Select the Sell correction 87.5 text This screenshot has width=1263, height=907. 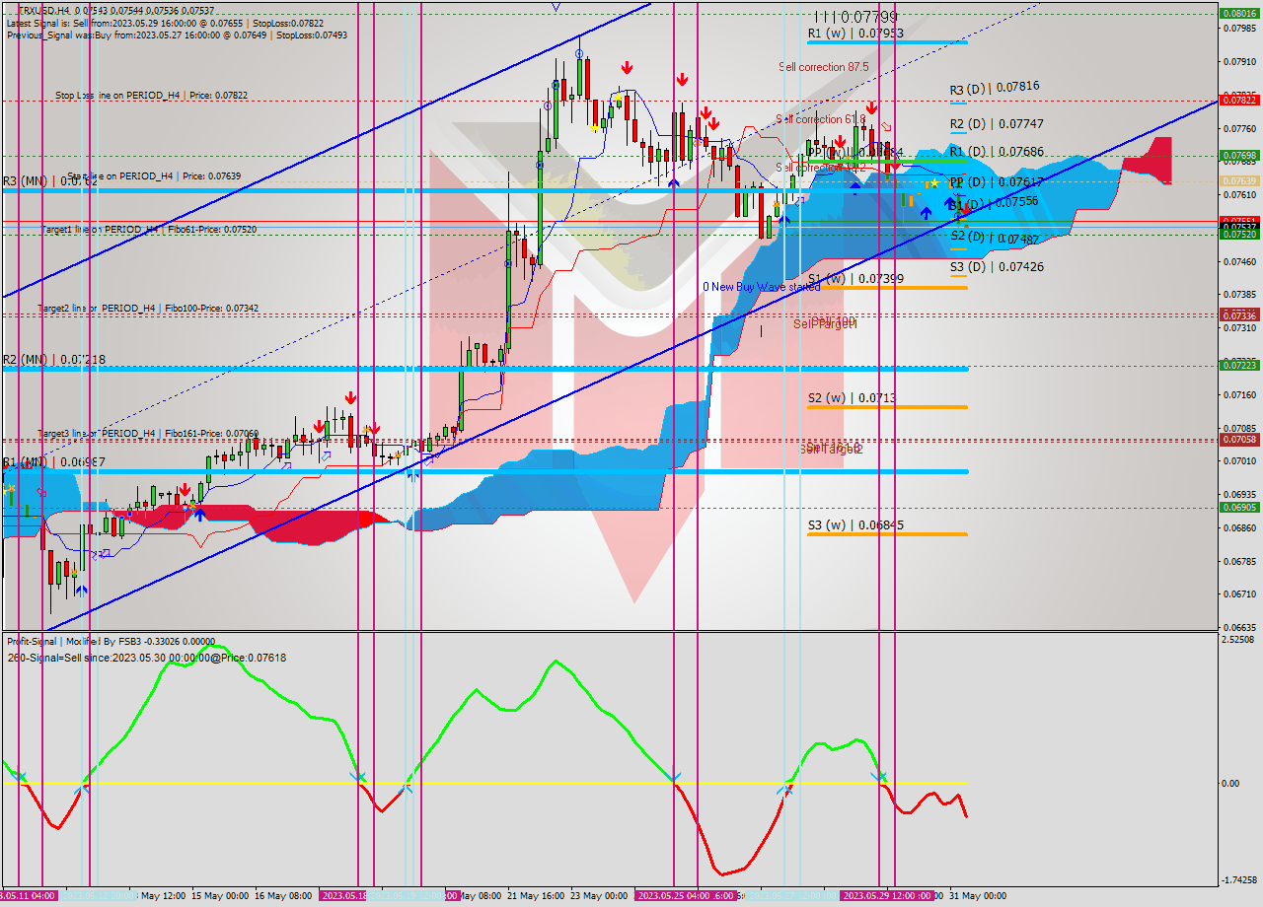[x=824, y=67]
